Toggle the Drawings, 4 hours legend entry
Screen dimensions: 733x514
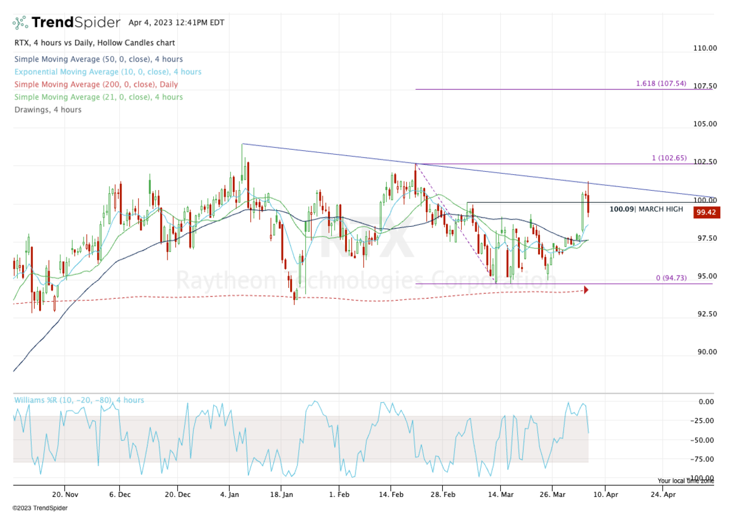pyautogui.click(x=49, y=109)
